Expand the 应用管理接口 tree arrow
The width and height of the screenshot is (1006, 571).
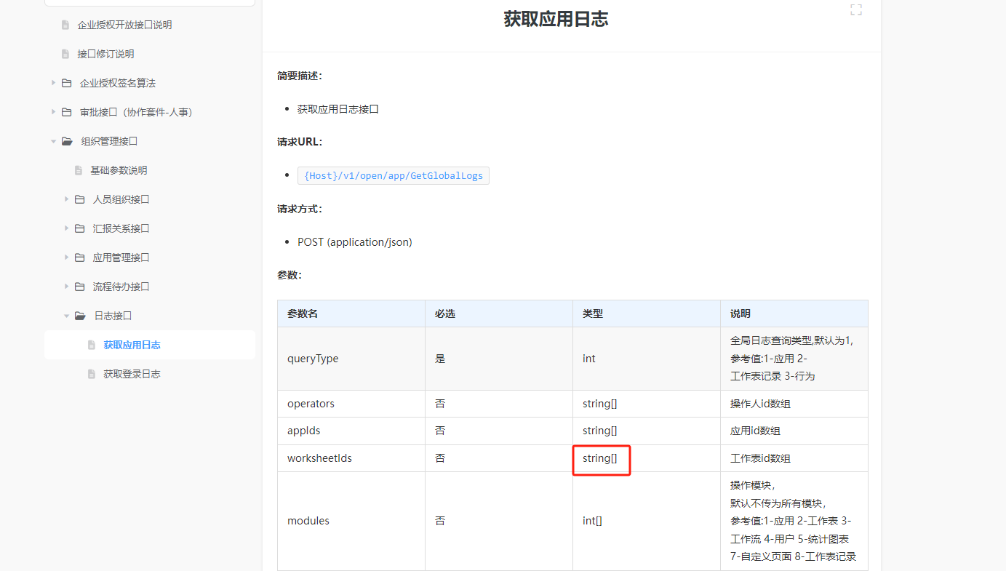coord(66,257)
